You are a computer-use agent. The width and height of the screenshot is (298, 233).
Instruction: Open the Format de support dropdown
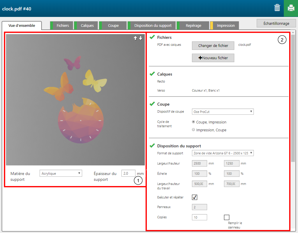coord(223,153)
